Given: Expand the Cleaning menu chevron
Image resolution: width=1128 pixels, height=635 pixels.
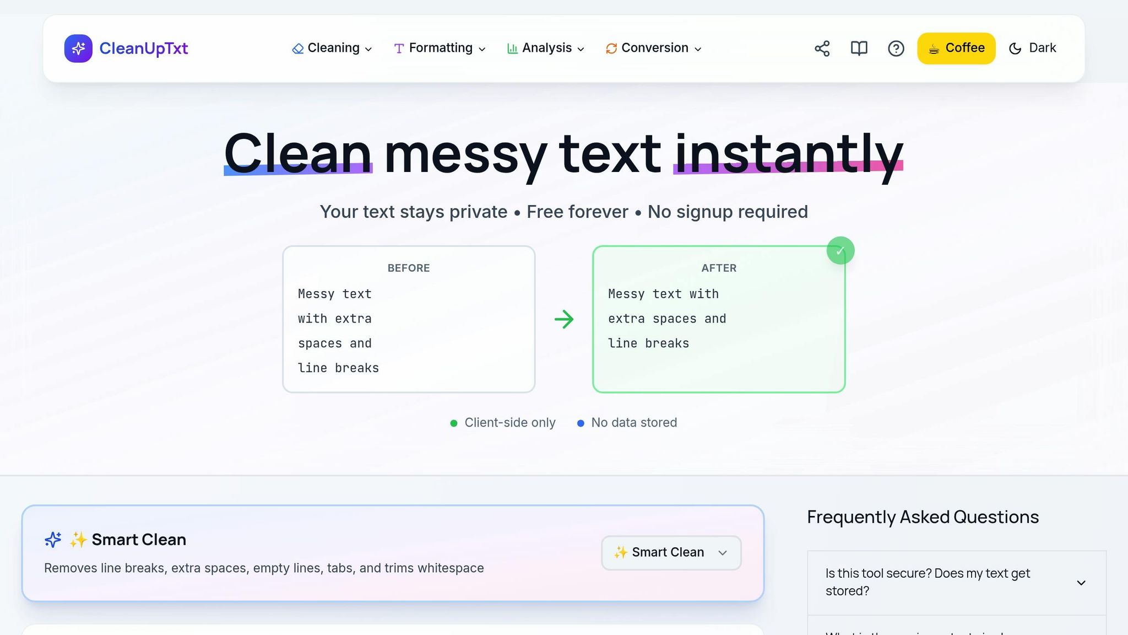Looking at the screenshot, I should [368, 49].
